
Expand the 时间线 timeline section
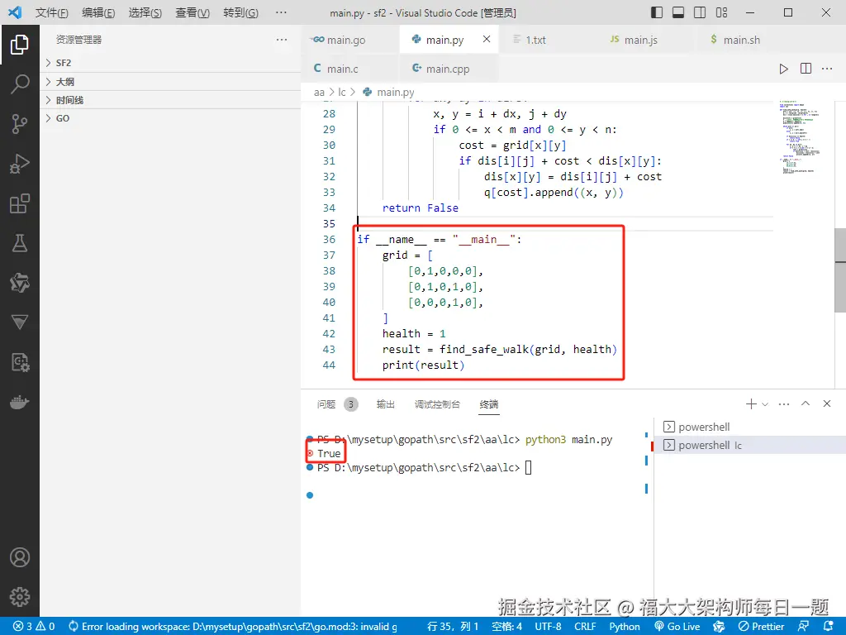pos(170,100)
